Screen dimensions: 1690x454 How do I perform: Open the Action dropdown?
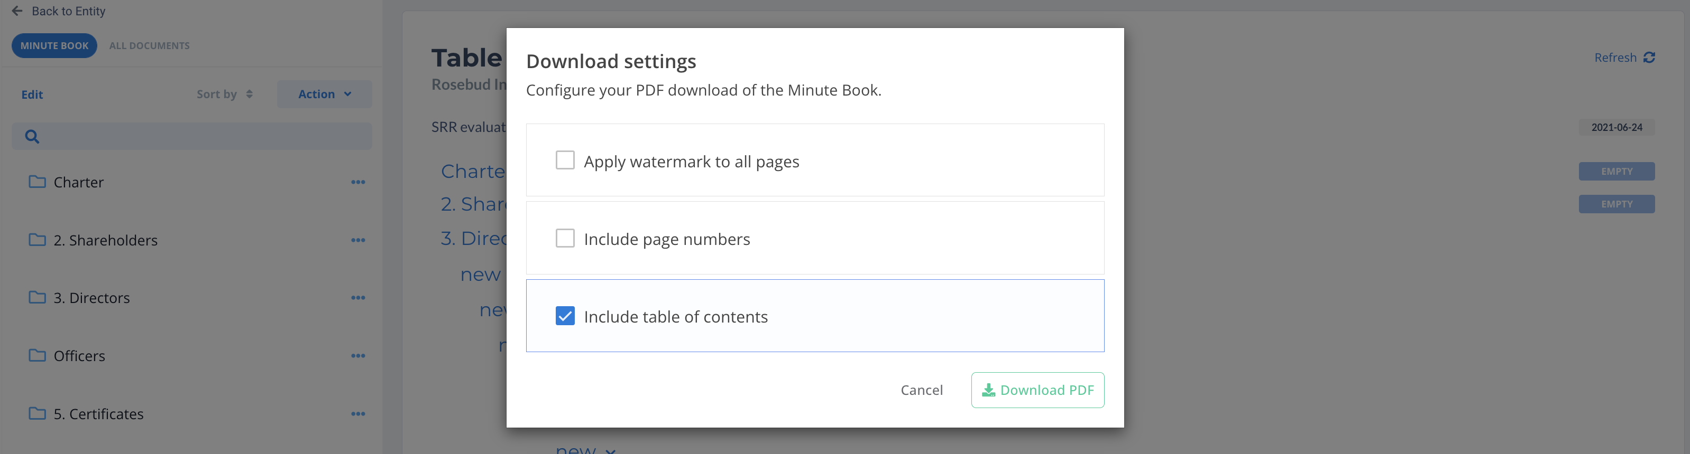(324, 94)
